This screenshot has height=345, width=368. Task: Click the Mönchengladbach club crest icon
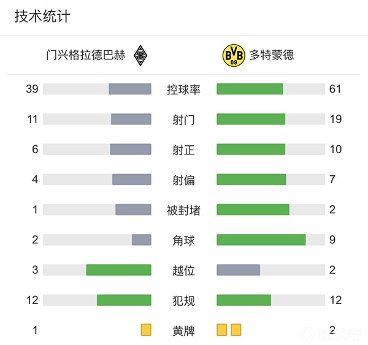pos(142,55)
